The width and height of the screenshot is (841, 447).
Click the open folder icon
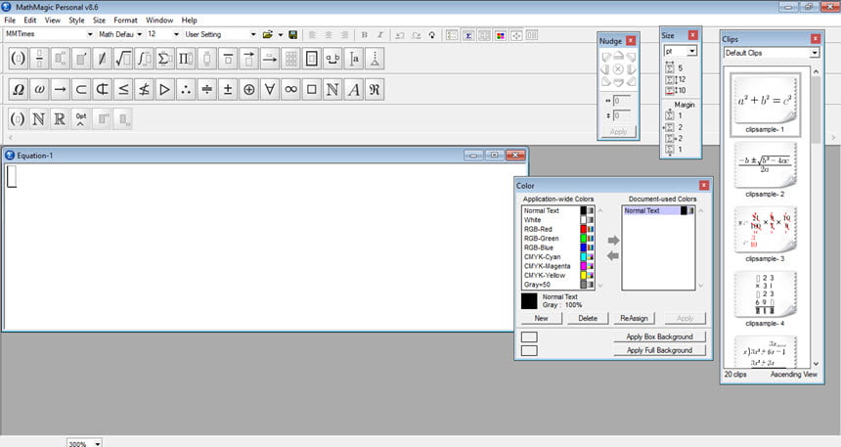point(267,35)
